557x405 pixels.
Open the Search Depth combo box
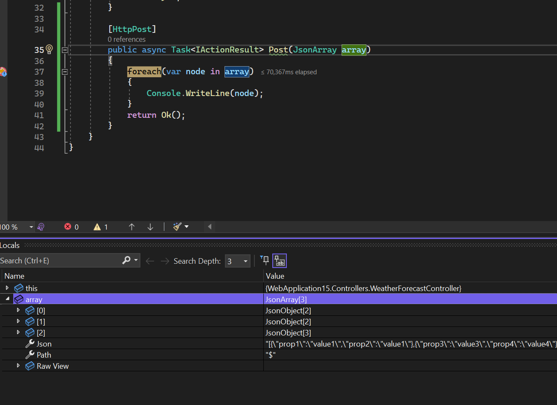point(237,261)
